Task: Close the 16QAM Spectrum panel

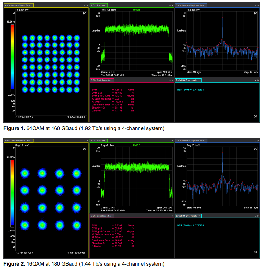Action: coord(173,141)
